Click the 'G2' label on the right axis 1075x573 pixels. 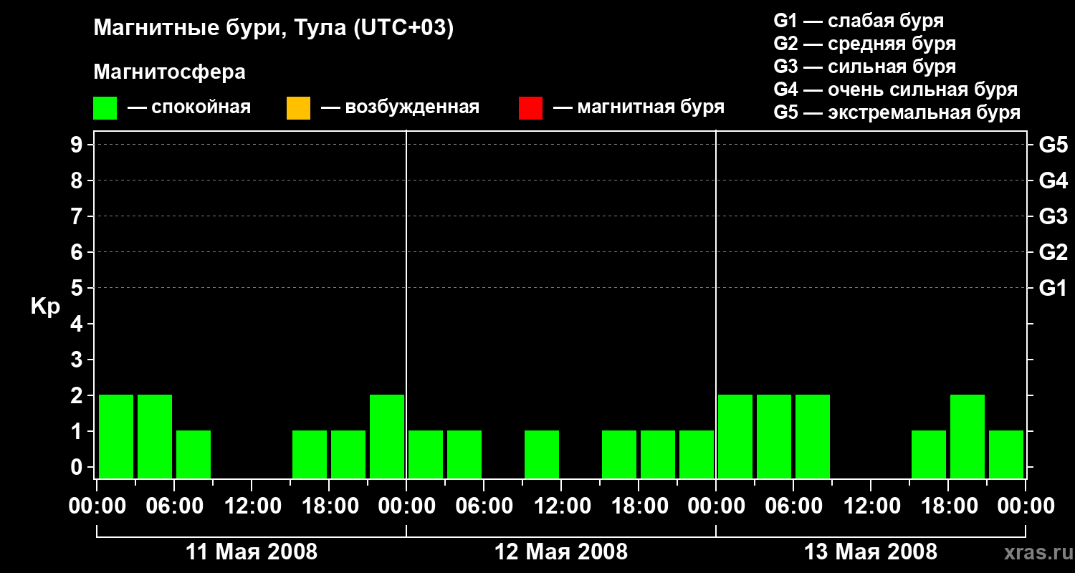[x=1053, y=252]
